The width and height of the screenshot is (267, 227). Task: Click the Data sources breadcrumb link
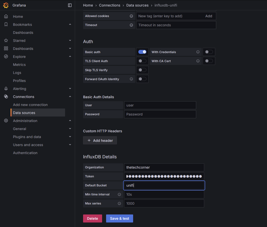(137, 5)
